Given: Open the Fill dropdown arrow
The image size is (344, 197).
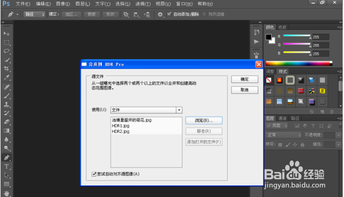Looking at the screenshot, I should 338,144.
